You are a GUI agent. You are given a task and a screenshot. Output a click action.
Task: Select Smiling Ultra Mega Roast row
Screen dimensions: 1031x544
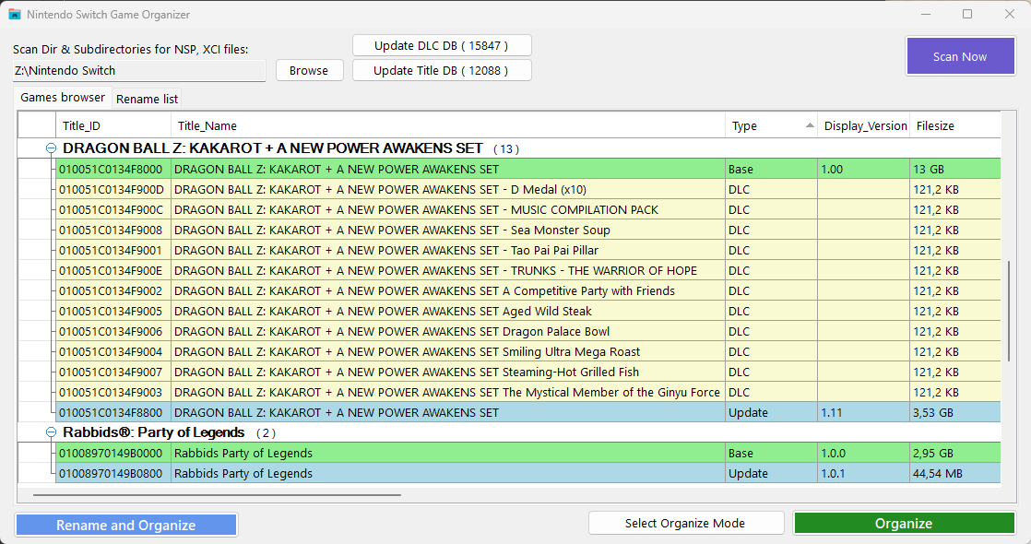(528, 352)
